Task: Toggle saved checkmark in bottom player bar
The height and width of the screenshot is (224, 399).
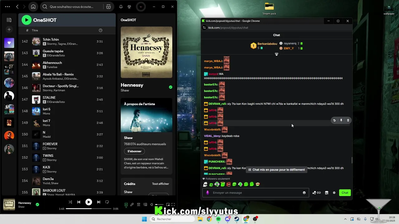Action: click(37, 204)
